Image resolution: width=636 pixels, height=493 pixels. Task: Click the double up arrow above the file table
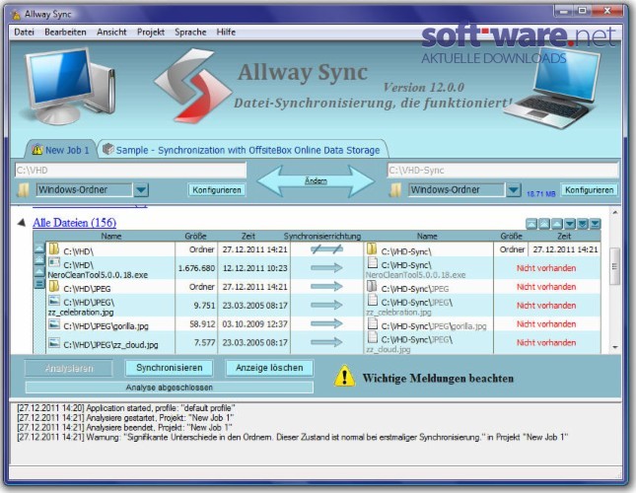544,224
